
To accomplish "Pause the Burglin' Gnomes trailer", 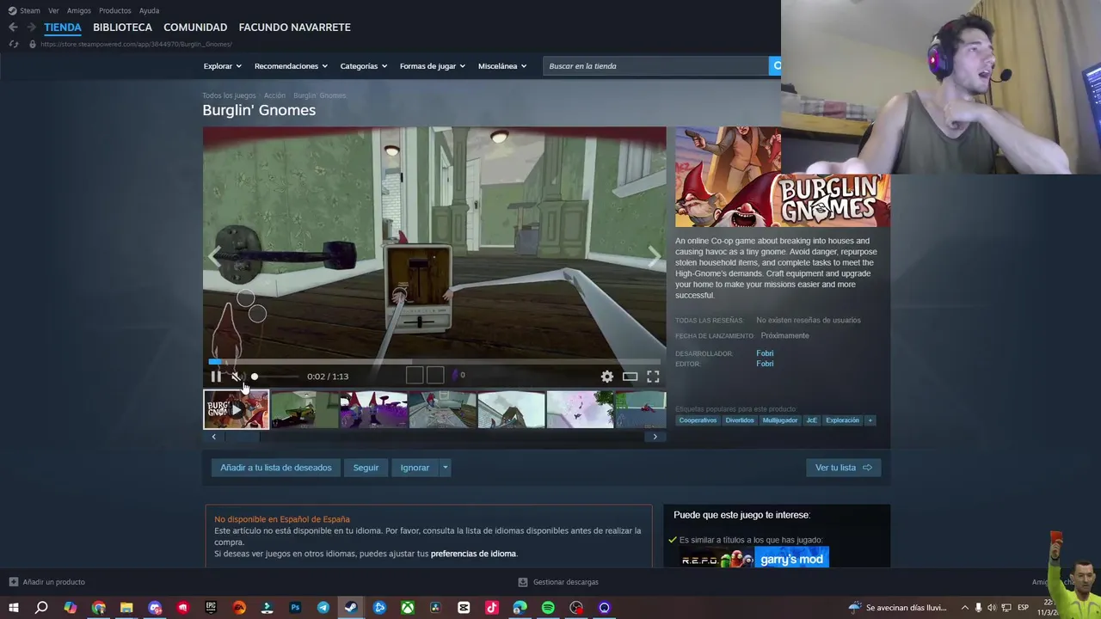I will [x=215, y=377].
